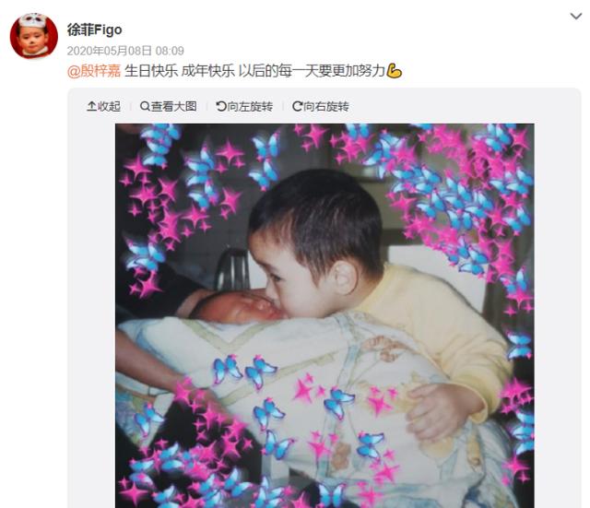Open the @殷梓嘉 mention link
Screen dimensions: 590x508
click(94, 71)
